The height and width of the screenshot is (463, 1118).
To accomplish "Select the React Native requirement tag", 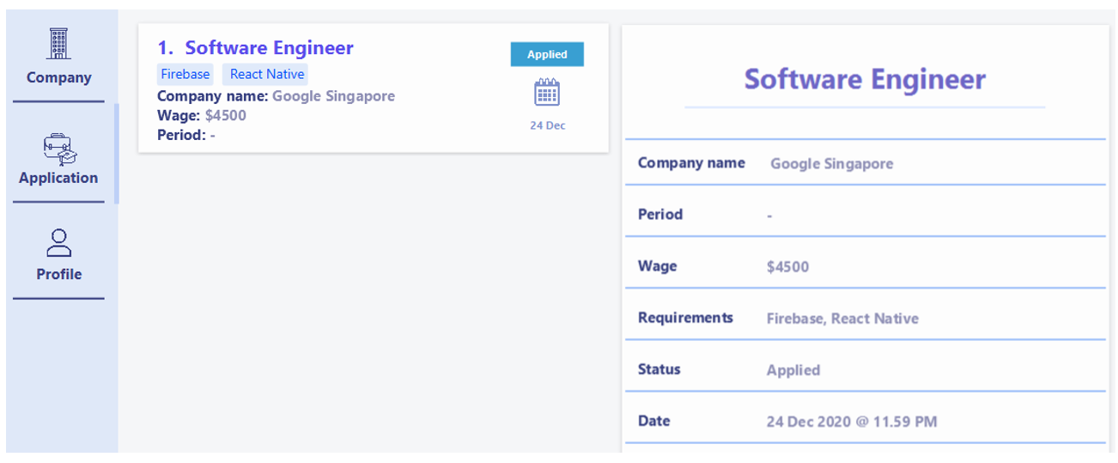I will click(x=266, y=74).
